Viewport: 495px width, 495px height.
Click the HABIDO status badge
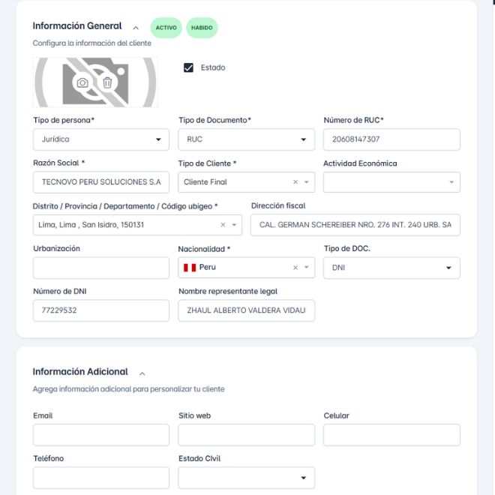pyautogui.click(x=202, y=28)
